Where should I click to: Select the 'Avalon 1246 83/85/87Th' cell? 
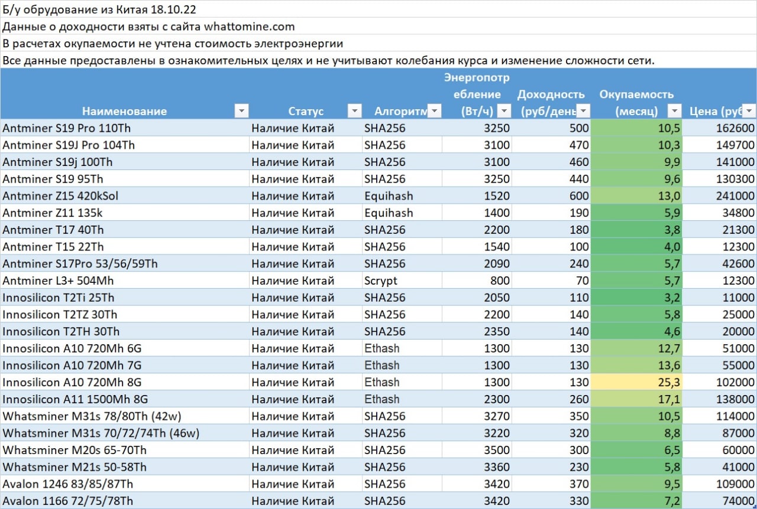124,484
